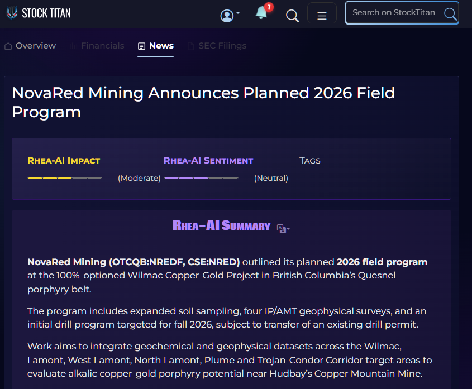This screenshot has height=389, width=472.
Task: Click the "(Neutral)" sentiment label
Action: tap(271, 178)
